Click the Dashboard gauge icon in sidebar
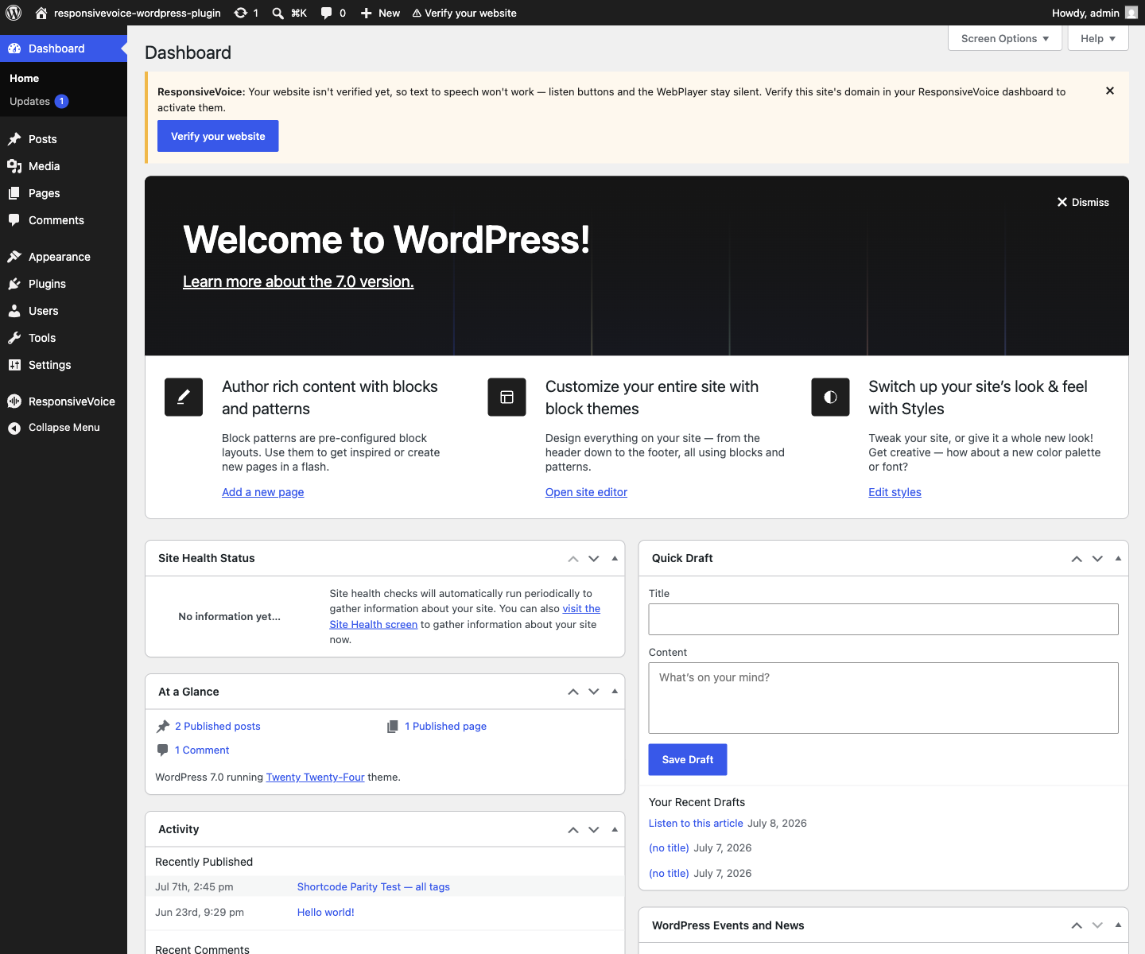Screen dimensions: 1145x954 (x=14, y=48)
